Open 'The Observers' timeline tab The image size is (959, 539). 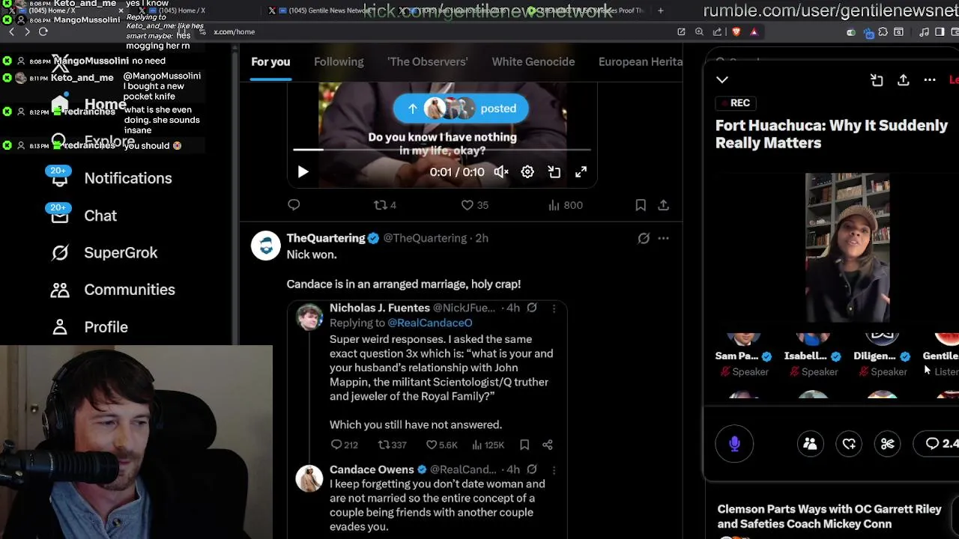[428, 62]
